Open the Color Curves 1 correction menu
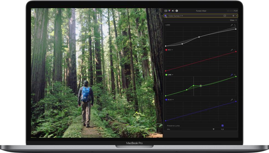The width and height of the screenshot is (269, 153). [176, 16]
